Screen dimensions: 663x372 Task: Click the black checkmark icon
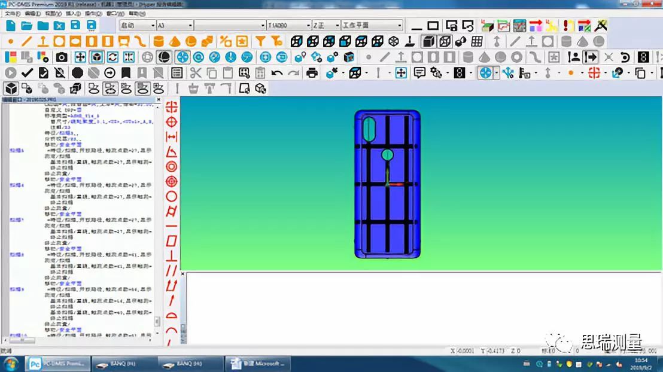[26, 73]
